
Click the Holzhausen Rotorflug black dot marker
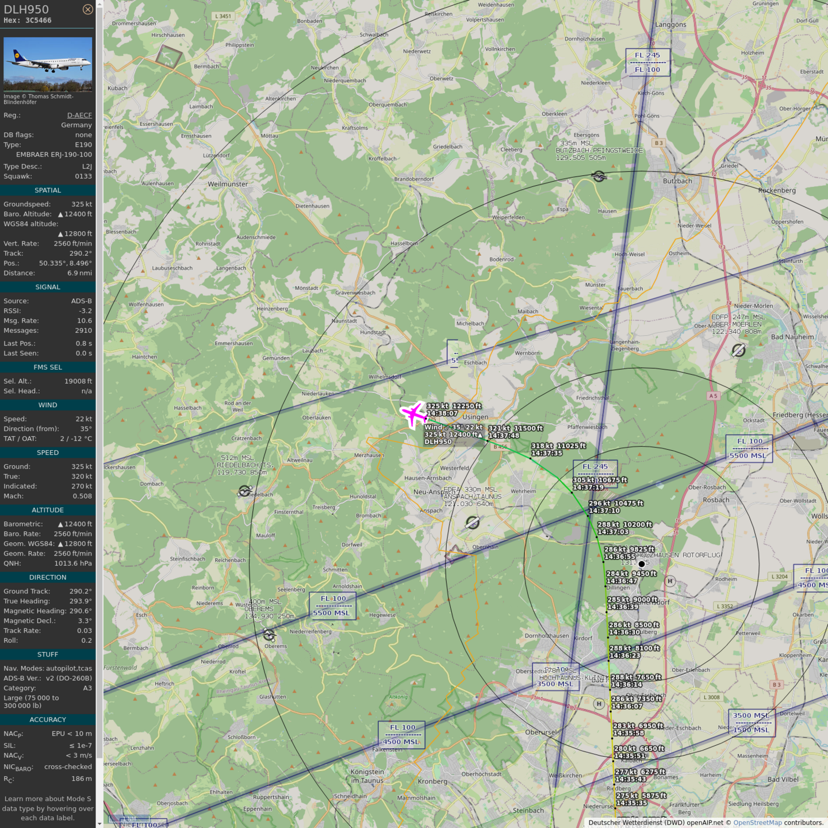click(642, 564)
